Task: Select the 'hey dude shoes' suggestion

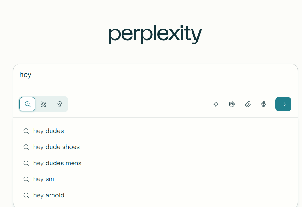Action: coord(56,147)
